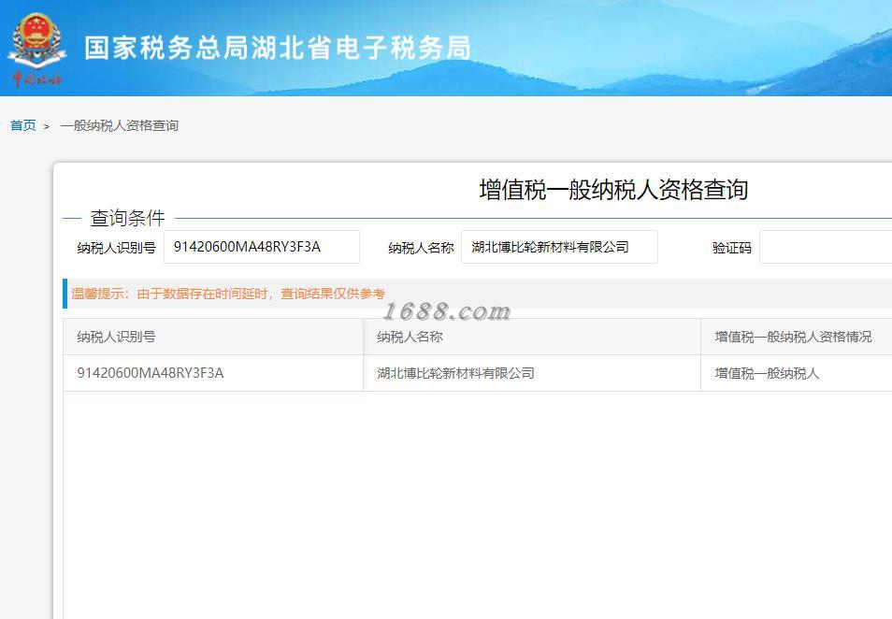
Task: Click the 国家税务总局湖北省电子税务局 header title
Action: point(278,48)
